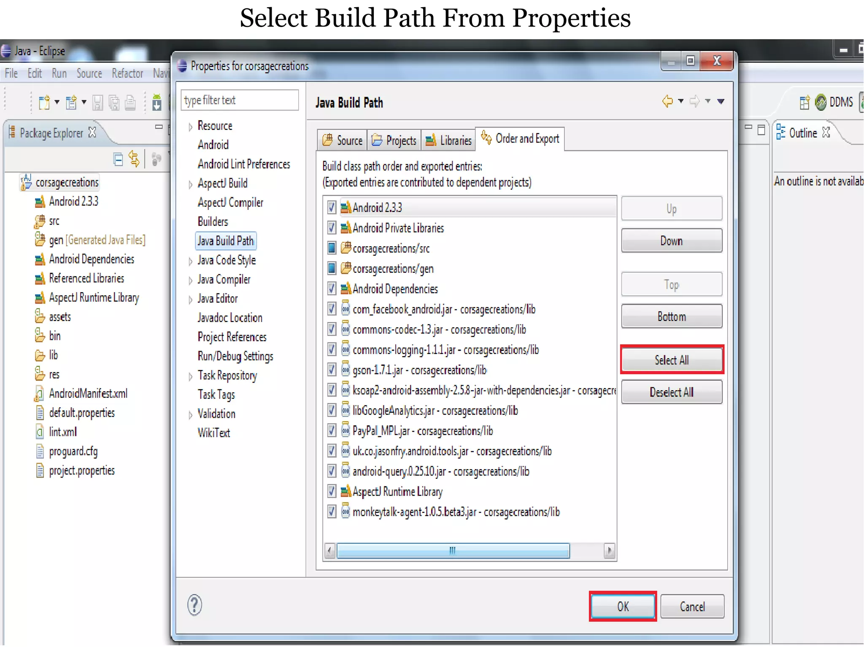The height and width of the screenshot is (647, 864).
Task: Click the second New toolbar icon
Action: pyautogui.click(x=71, y=102)
